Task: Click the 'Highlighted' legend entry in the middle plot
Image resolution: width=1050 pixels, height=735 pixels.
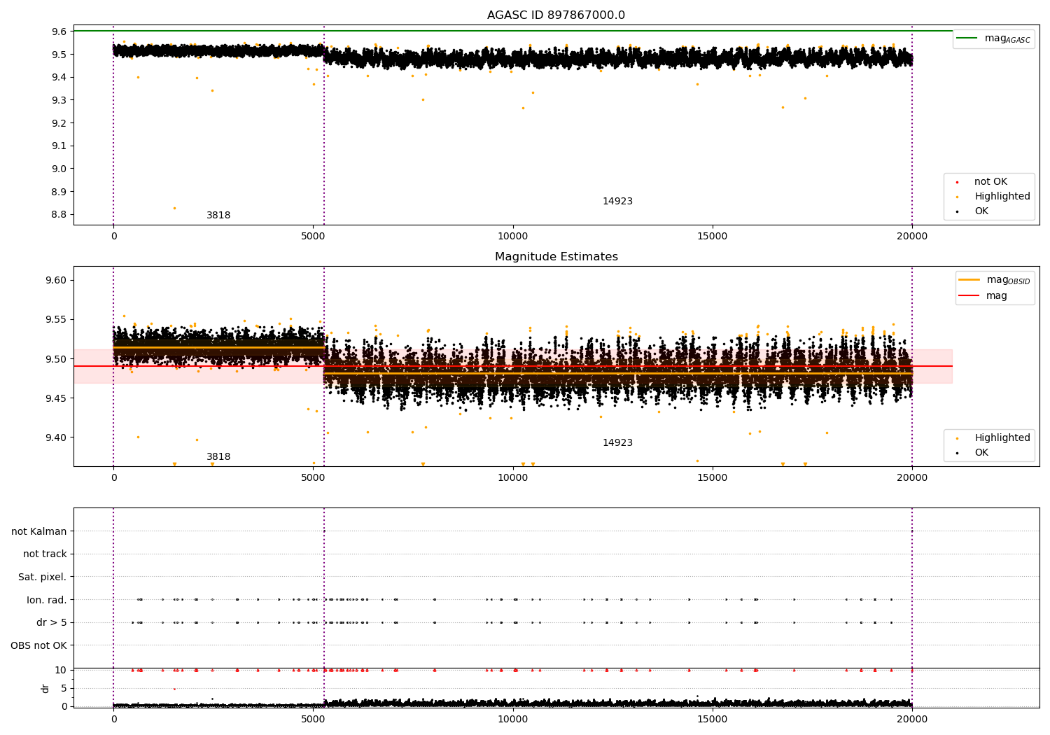Action: click(x=1002, y=438)
